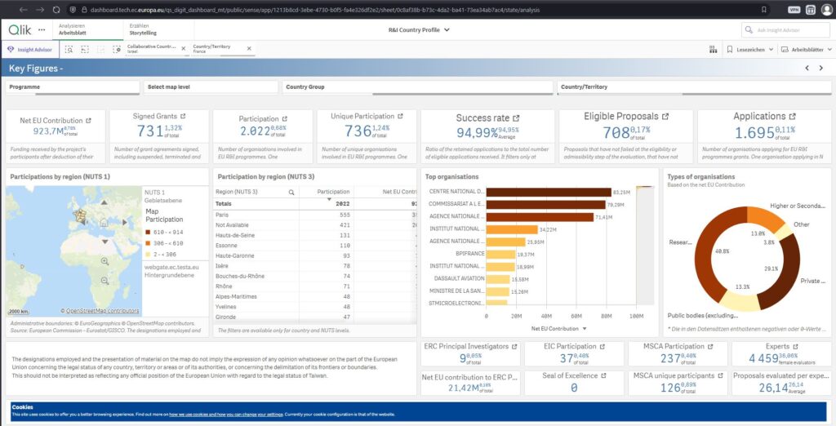
Task: Open Success rate external link icon
Action: [x=516, y=118]
